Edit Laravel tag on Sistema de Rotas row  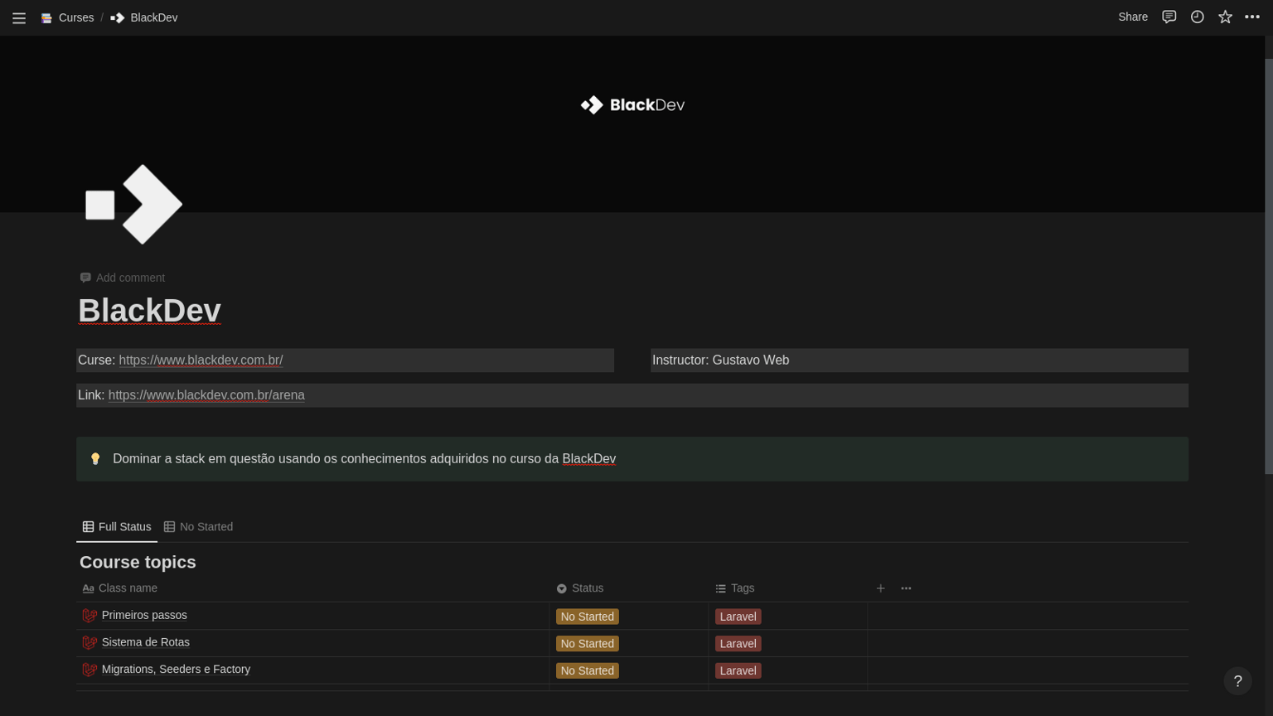tap(738, 644)
